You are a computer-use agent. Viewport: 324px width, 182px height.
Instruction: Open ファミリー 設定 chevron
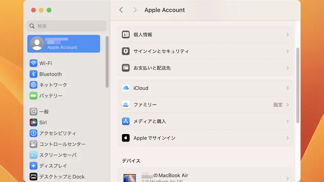pyautogui.click(x=288, y=105)
